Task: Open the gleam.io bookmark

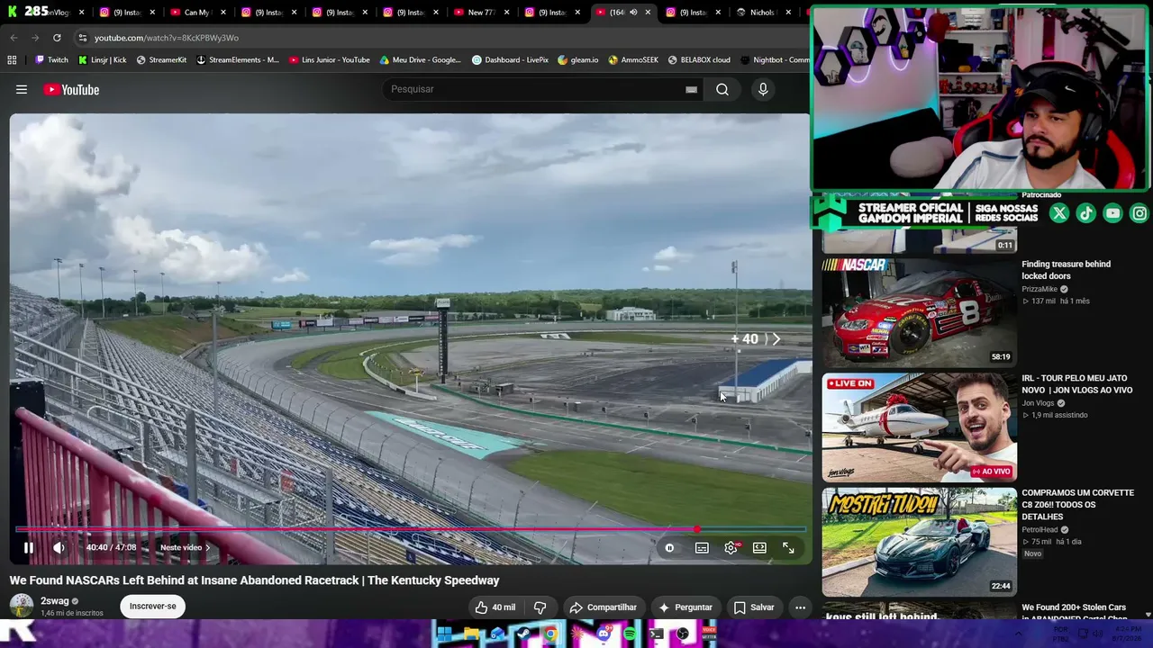Action: click(x=577, y=60)
